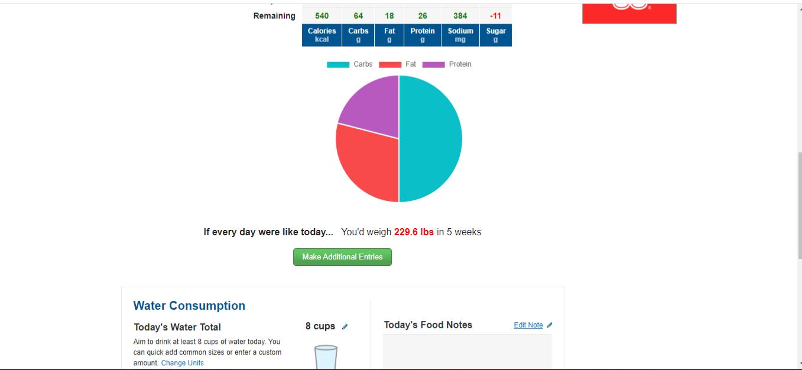Screen dimensions: 802x370
Task: Follow the Change Units link
Action: tap(182, 363)
